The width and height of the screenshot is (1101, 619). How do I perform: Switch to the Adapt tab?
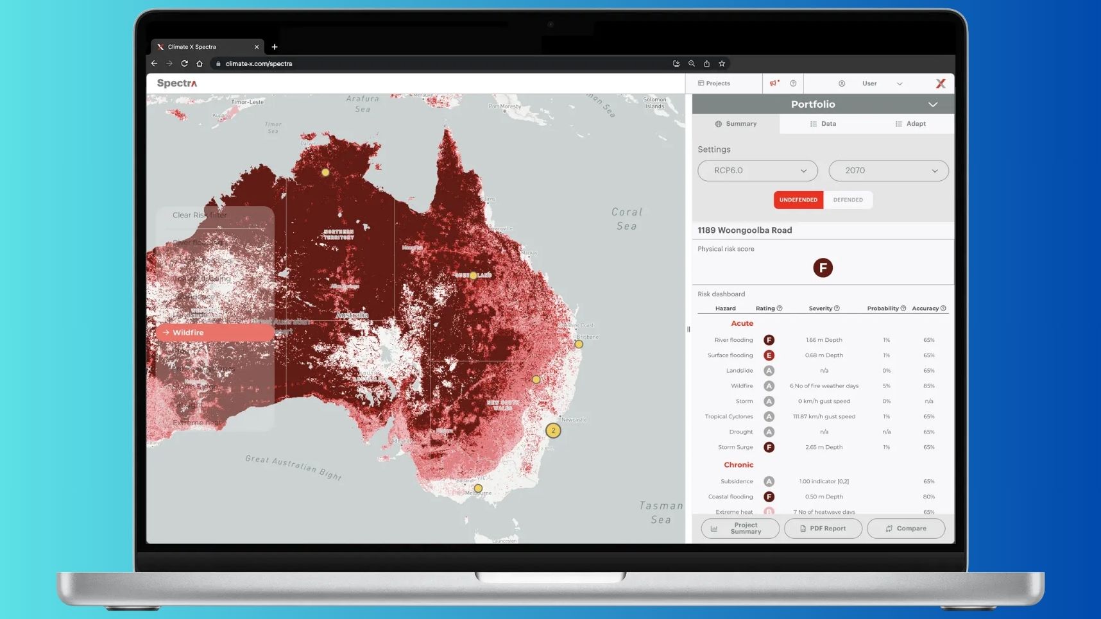point(910,124)
